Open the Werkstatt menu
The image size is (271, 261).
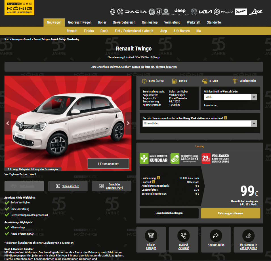[x=194, y=22]
